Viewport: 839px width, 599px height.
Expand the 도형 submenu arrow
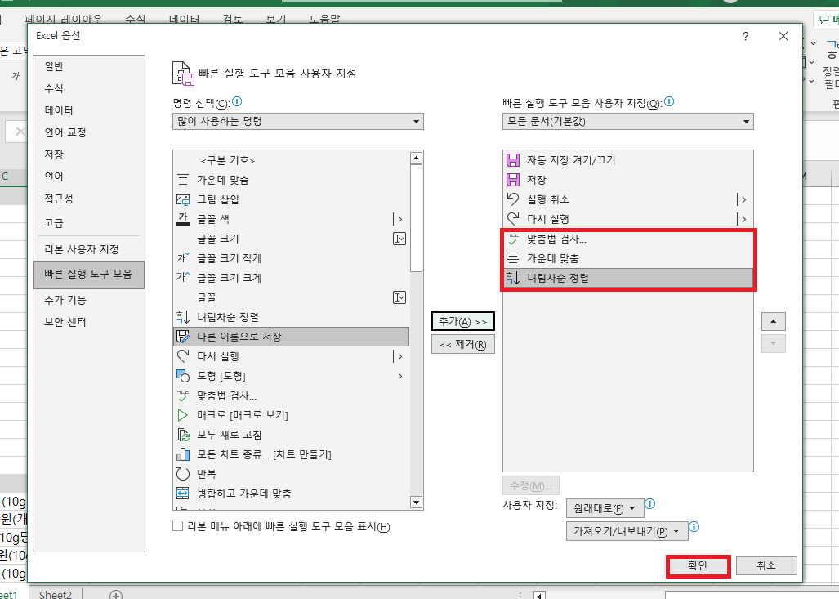(399, 376)
